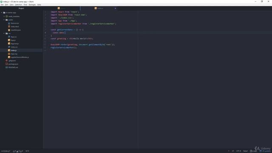
Task: Click the src folder icon
Action: [7, 33]
